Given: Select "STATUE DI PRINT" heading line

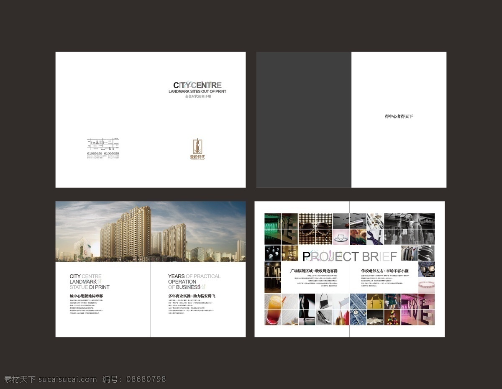Looking at the screenshot, I should click(x=90, y=287).
